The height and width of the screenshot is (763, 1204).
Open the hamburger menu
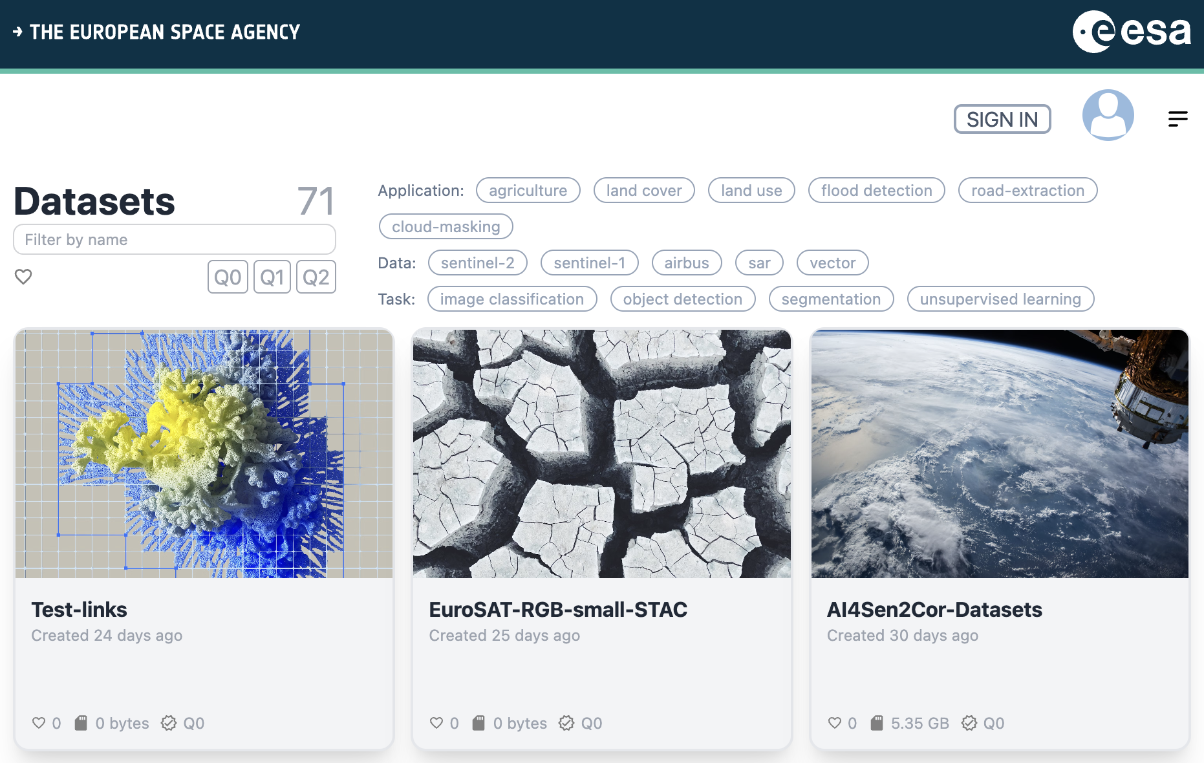tap(1177, 119)
